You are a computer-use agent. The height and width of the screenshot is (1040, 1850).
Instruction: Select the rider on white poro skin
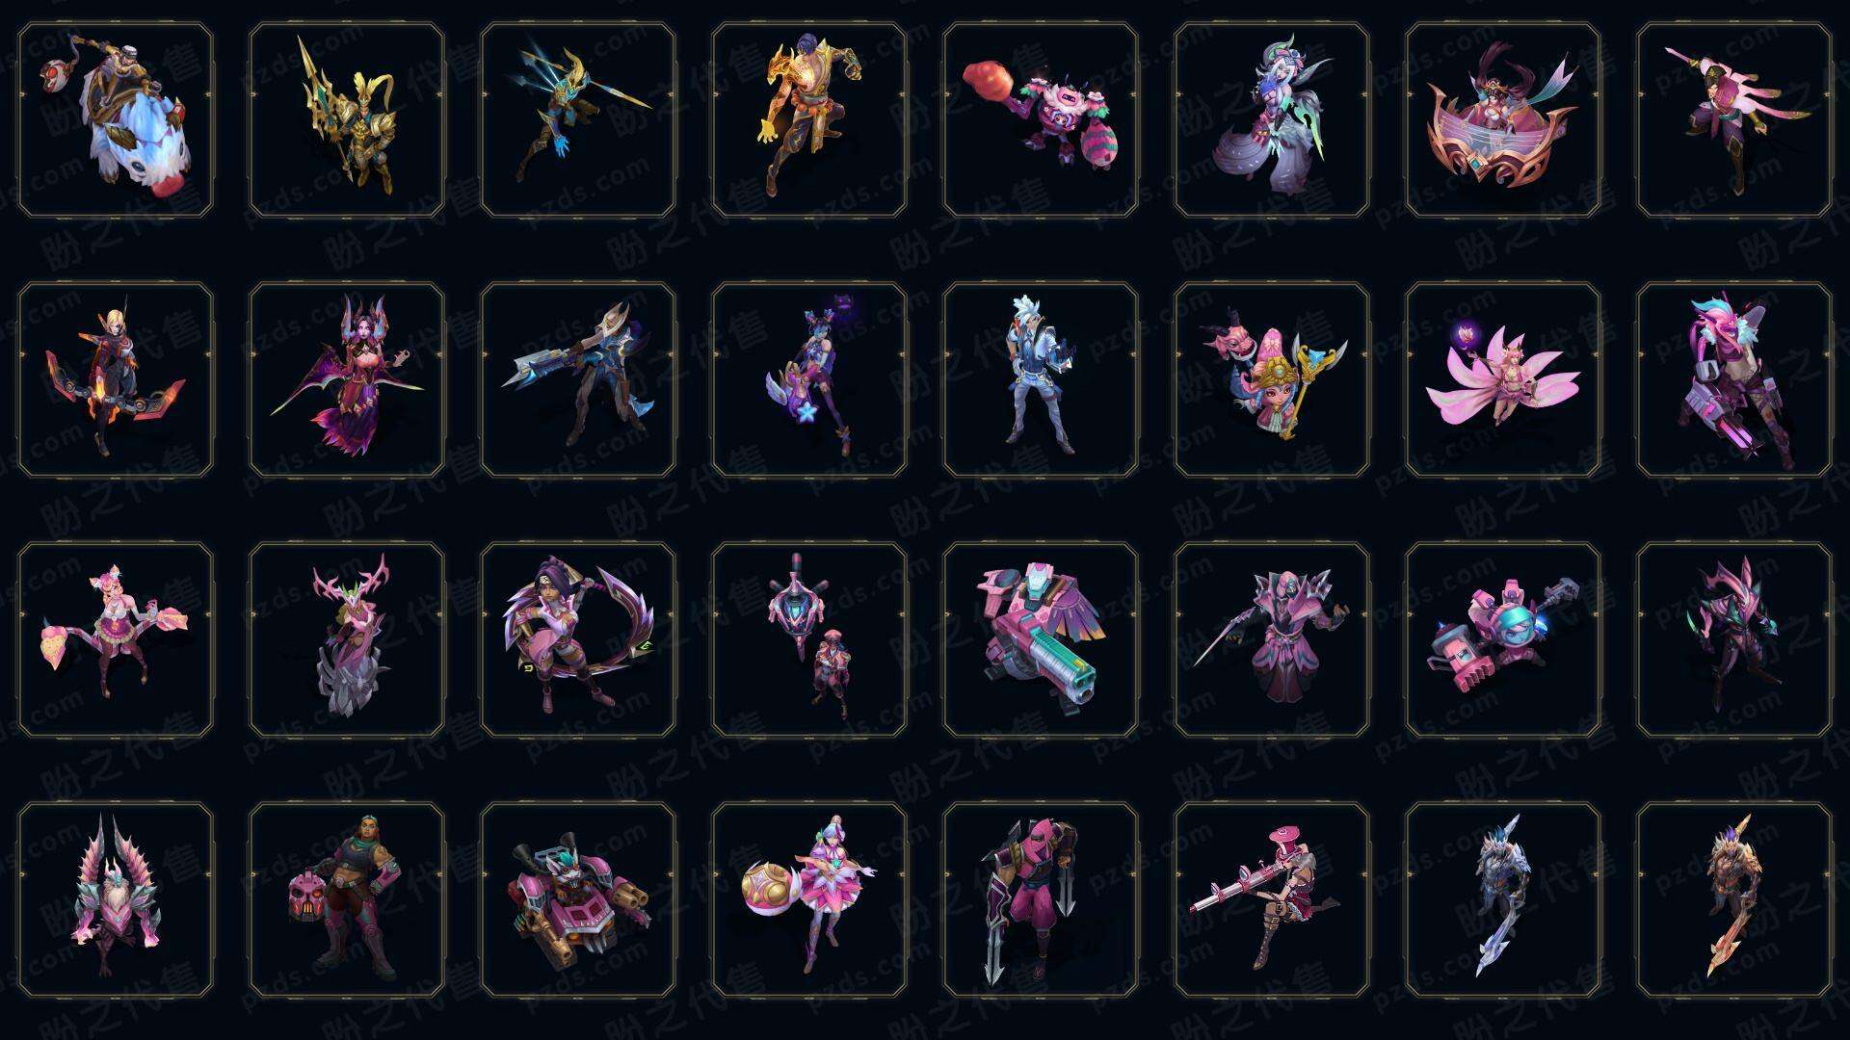pos(116,120)
